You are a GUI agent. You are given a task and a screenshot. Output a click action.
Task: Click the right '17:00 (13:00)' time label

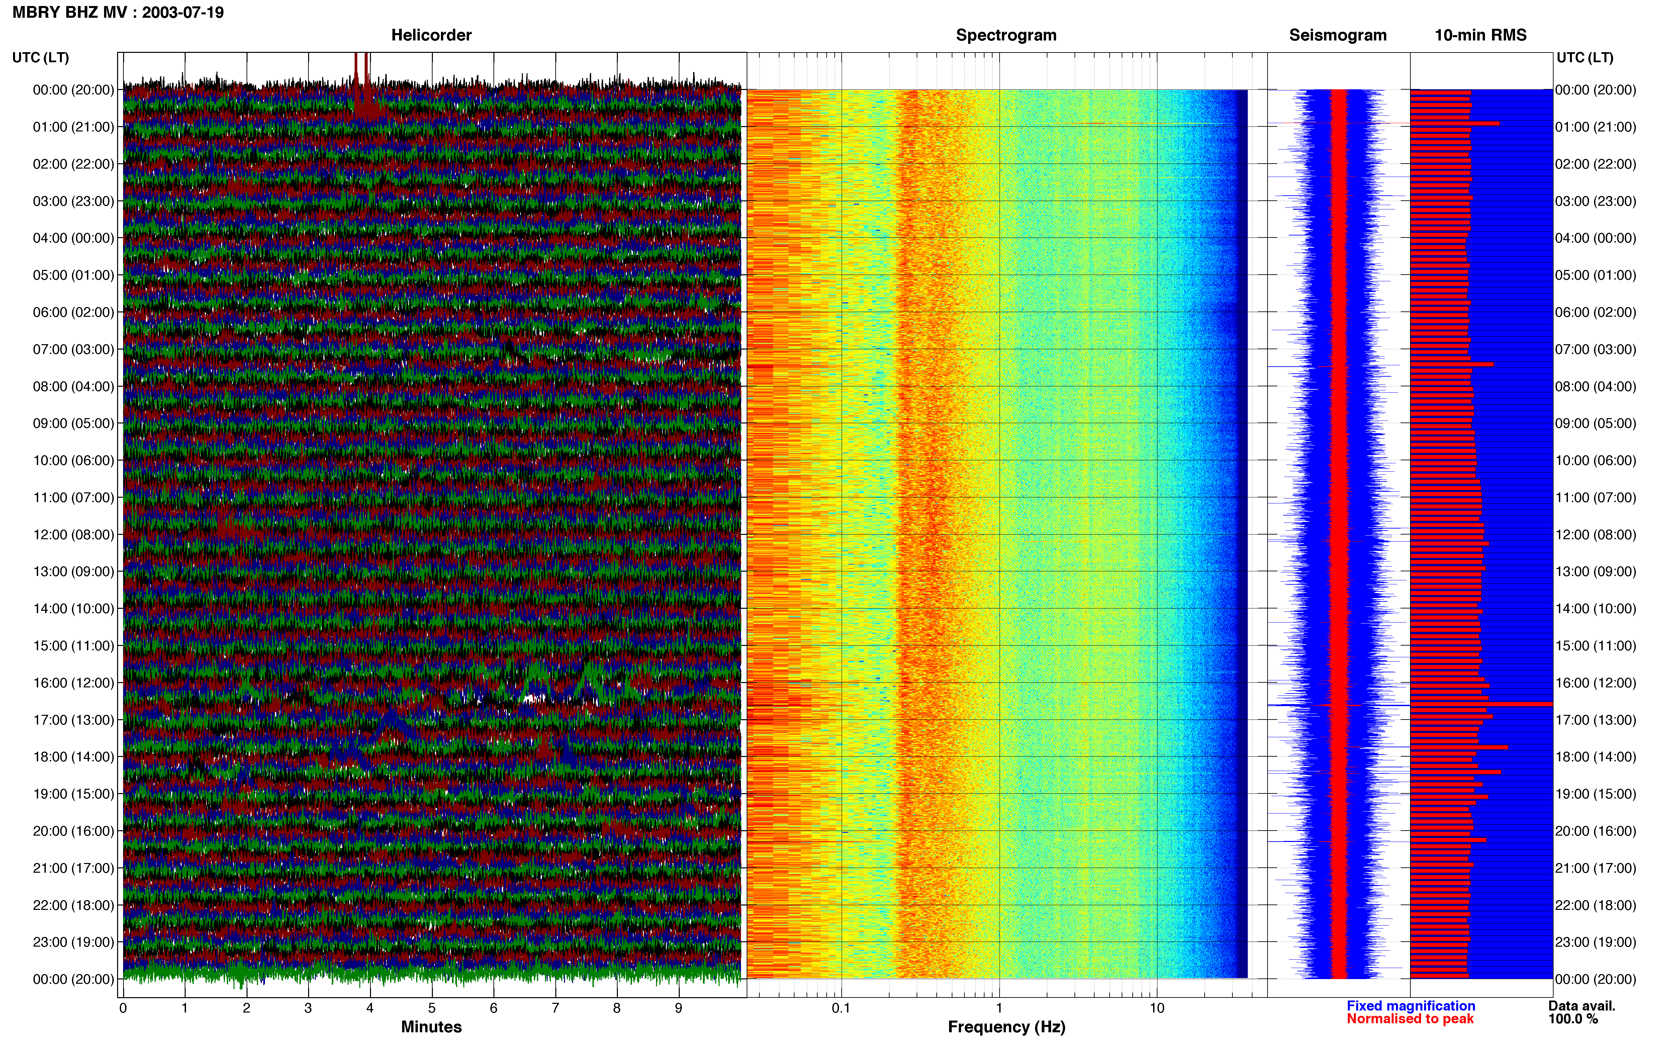click(x=1596, y=720)
